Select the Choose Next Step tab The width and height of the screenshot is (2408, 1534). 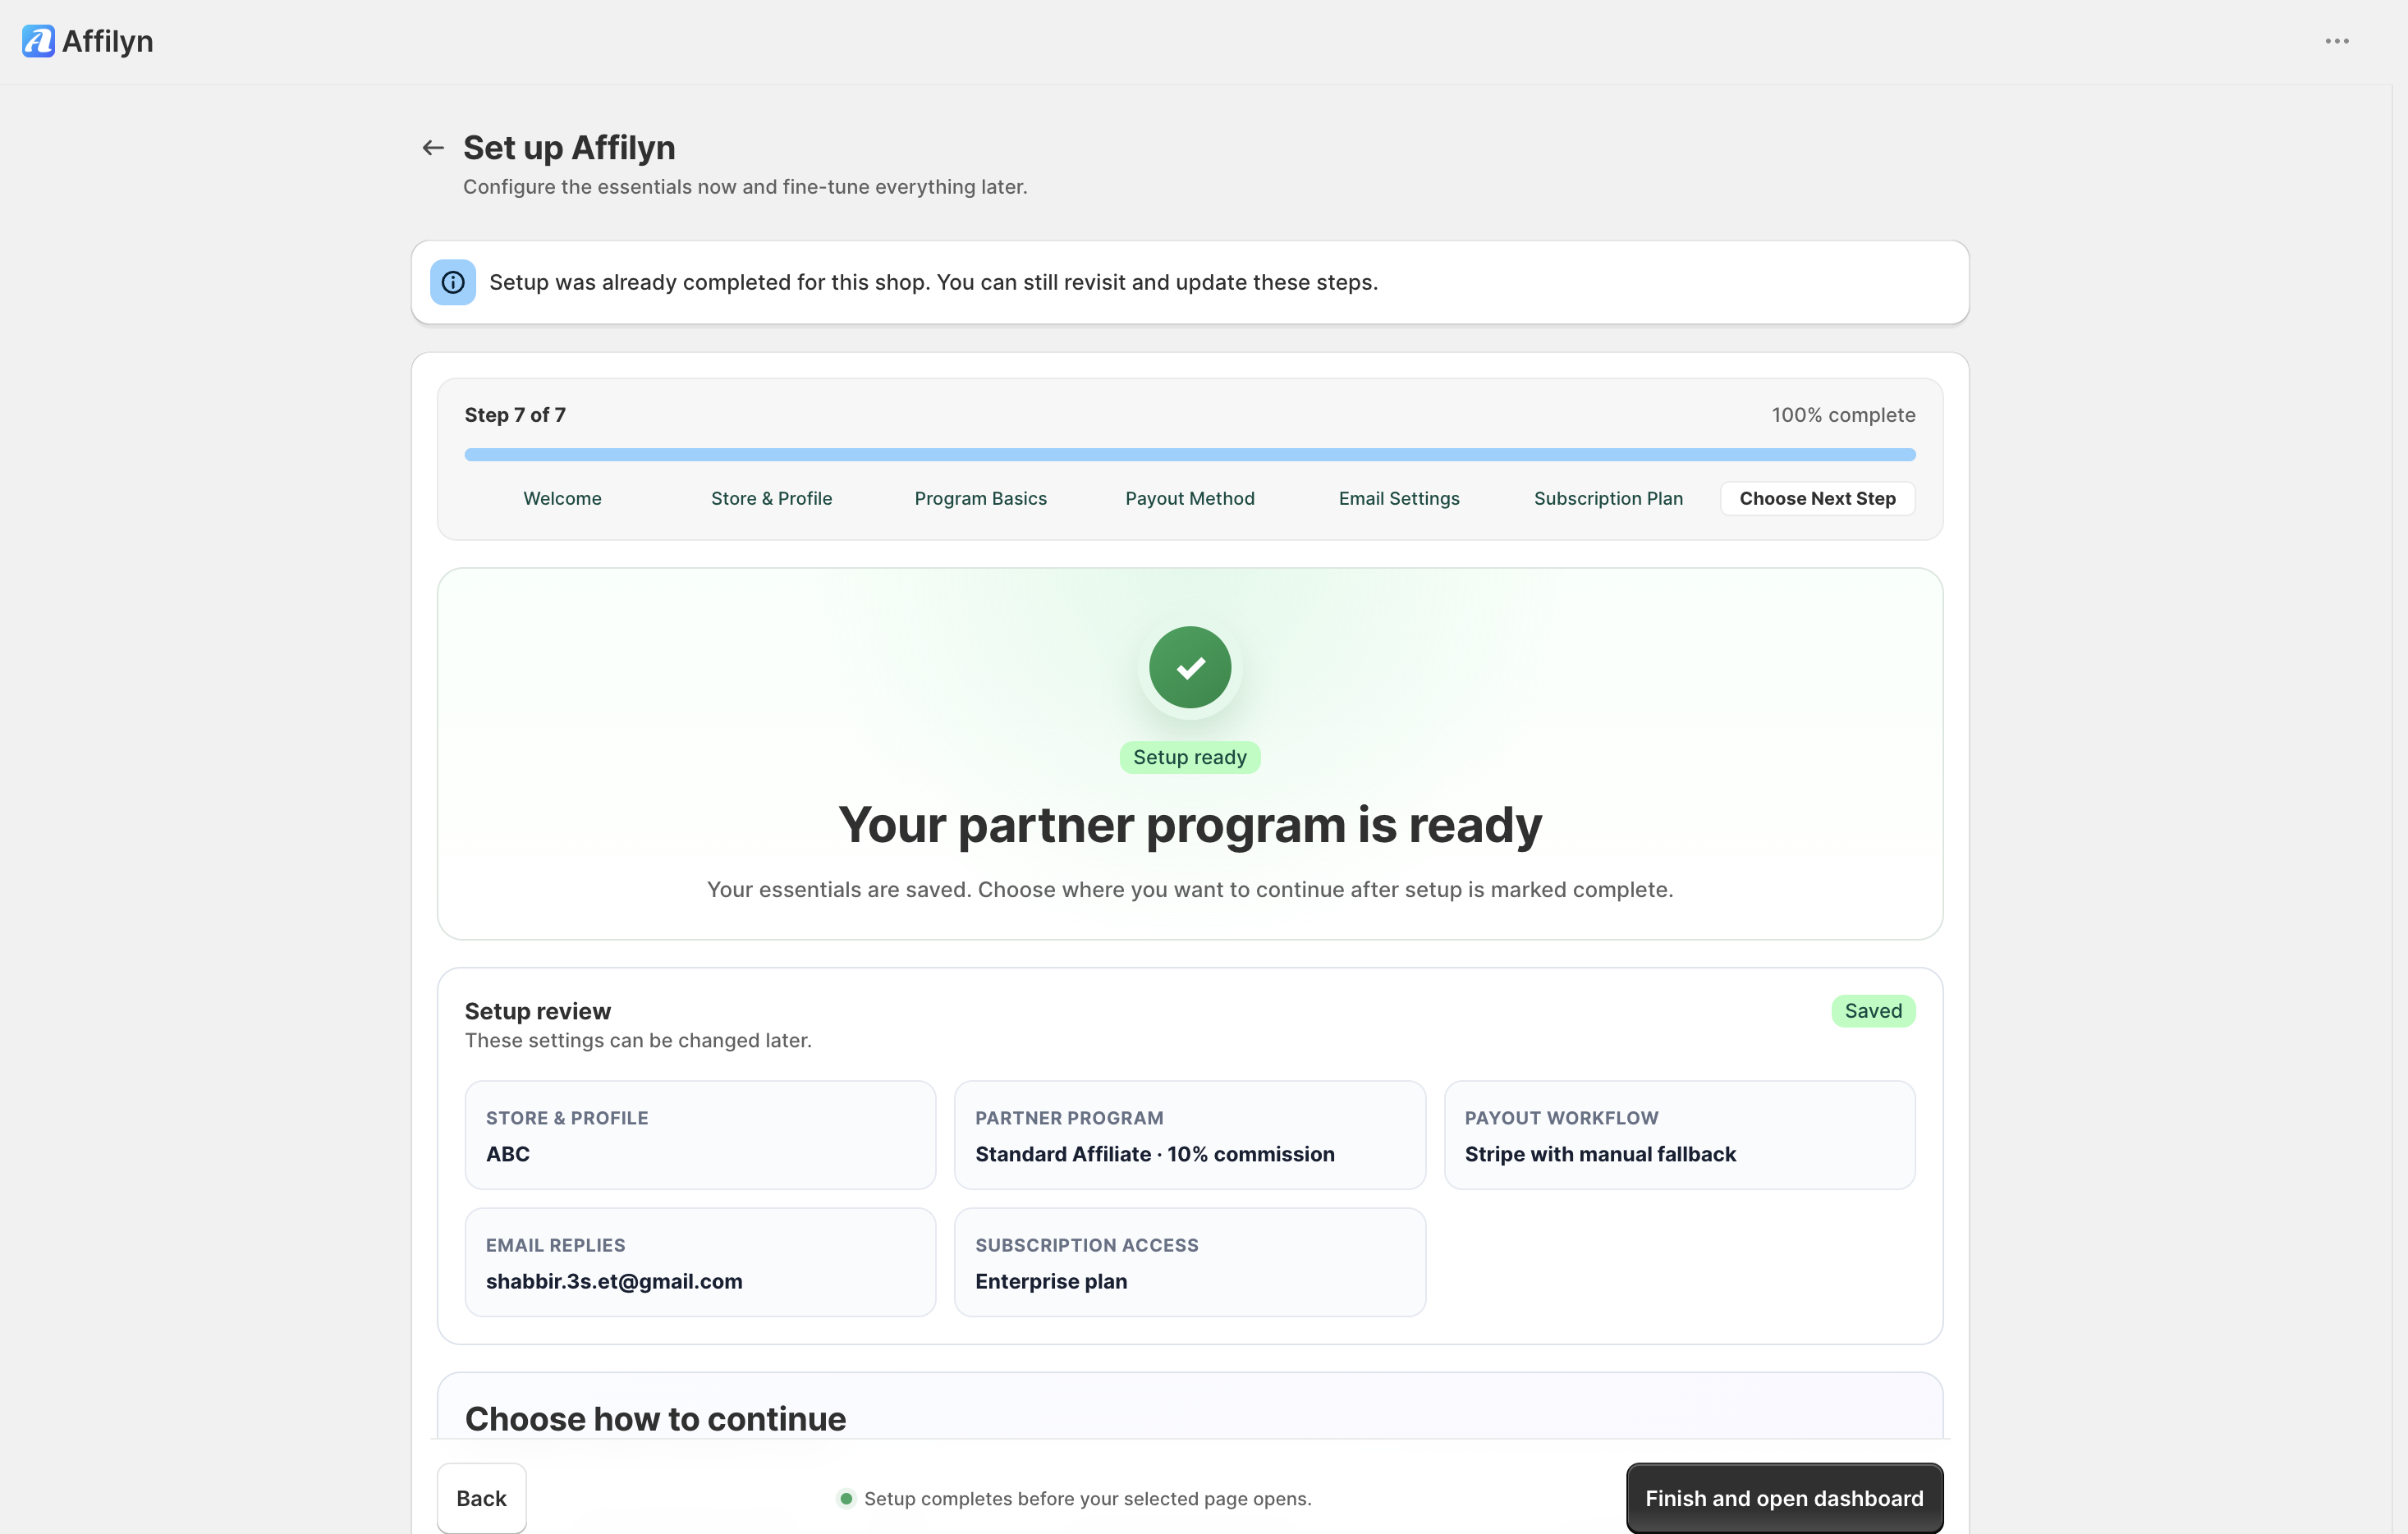point(1817,498)
